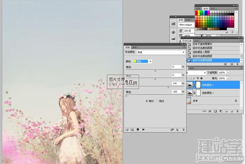
Task: Click the link layers icon in Layers panel
Action: (204, 111)
